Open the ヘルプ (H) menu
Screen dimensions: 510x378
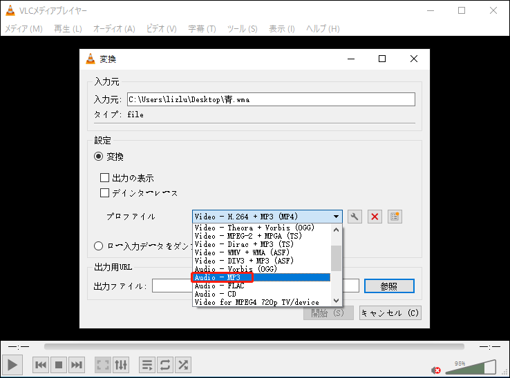323,28
